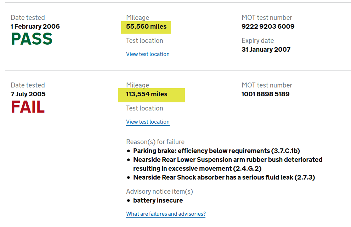Click the red FAIL result text
351x227 pixels.
tap(28, 107)
